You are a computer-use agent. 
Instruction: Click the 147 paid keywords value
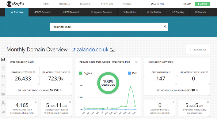(161, 79)
